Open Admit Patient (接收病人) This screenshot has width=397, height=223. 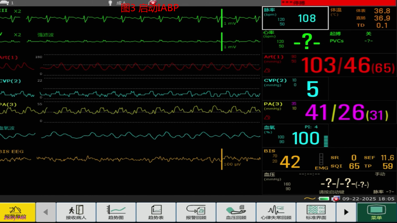coord(76,212)
